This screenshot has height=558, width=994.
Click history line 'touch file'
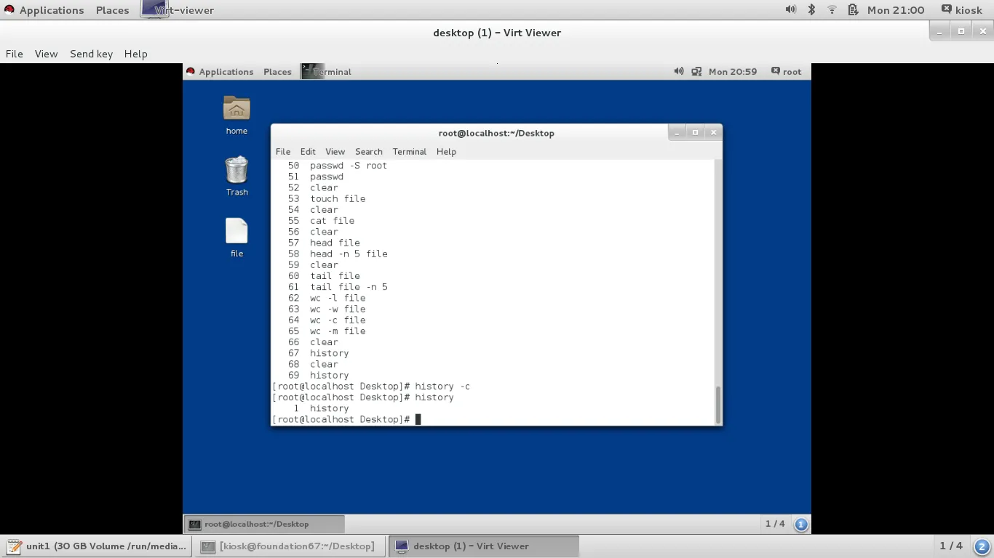(338, 198)
